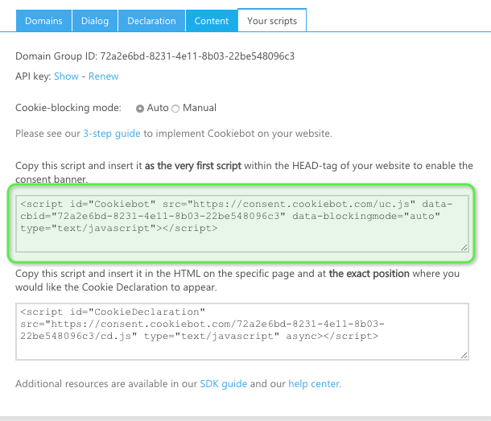Click resize handle of CookieDeclaration script box
Screen dimensions: 491x421
tap(464, 355)
